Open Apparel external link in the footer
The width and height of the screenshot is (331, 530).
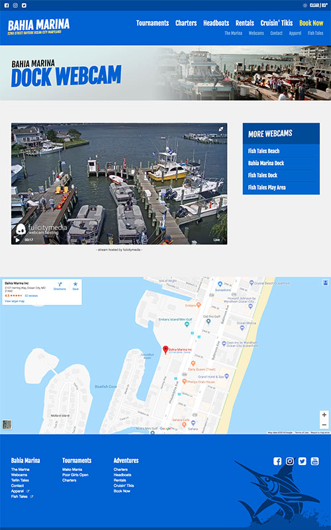(x=21, y=491)
